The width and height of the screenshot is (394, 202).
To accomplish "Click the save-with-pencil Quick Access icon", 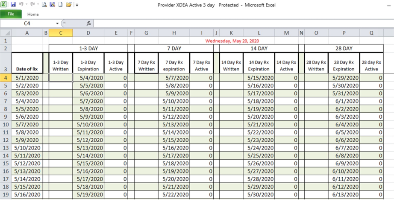I will (52, 5).
